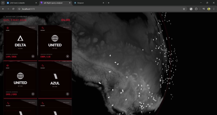Open the Extensions puzzle icon
The image size is (217, 115).
(x=196, y=9)
